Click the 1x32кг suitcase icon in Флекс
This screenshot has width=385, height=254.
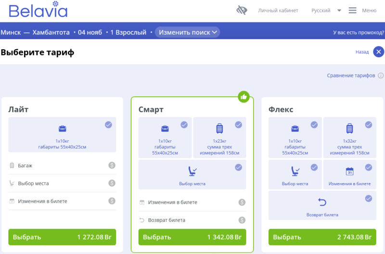(350, 129)
